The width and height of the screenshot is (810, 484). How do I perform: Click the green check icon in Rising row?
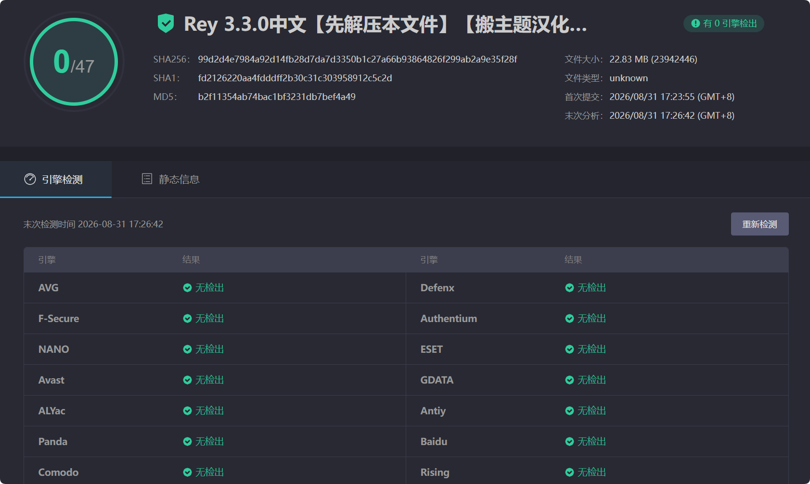569,472
